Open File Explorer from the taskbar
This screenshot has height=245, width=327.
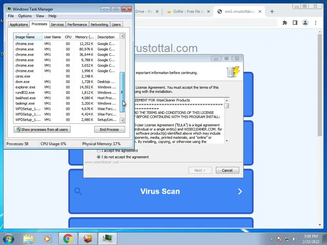28,239
